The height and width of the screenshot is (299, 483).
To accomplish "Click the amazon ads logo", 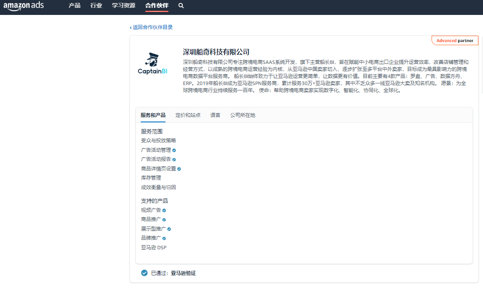I will tap(24, 6).
